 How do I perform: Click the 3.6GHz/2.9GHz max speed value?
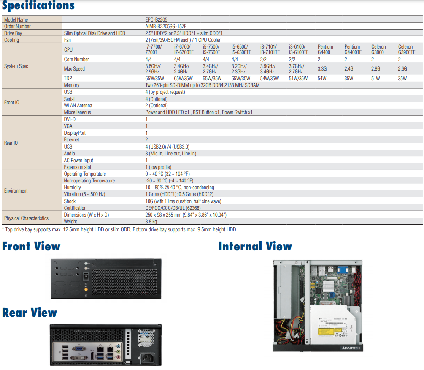tap(153, 69)
